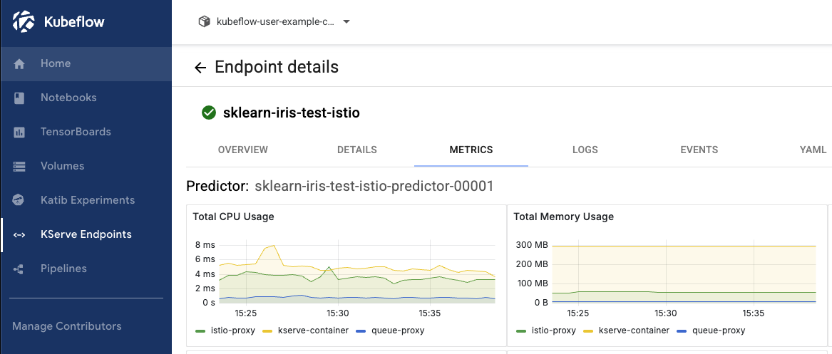This screenshot has height=354, width=832.
Task: Click the sklearn-iris-test-istio endpoint name
Action: (292, 113)
